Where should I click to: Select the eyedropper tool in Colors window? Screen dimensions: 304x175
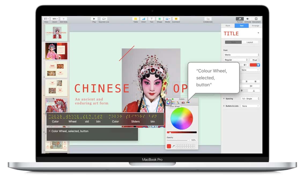(x=173, y=146)
